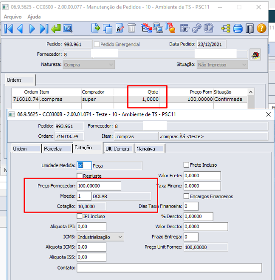Jump to last record arrow icon
275x280 pixels.
[44, 28]
